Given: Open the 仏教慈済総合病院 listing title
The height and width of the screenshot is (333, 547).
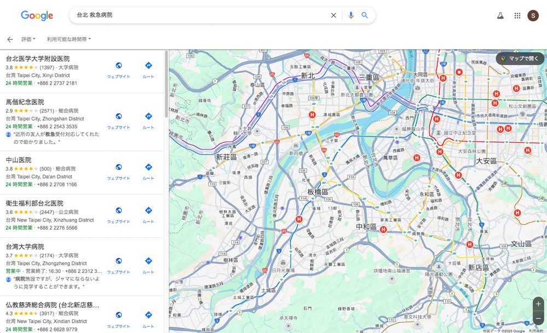Looking at the screenshot, I should pyautogui.click(x=53, y=305).
